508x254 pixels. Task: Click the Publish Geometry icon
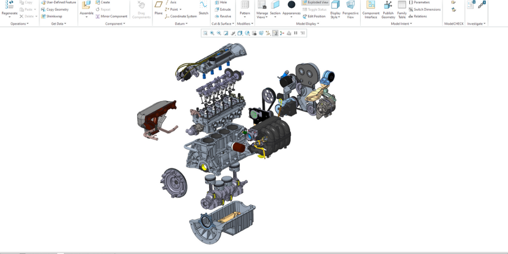point(388,6)
